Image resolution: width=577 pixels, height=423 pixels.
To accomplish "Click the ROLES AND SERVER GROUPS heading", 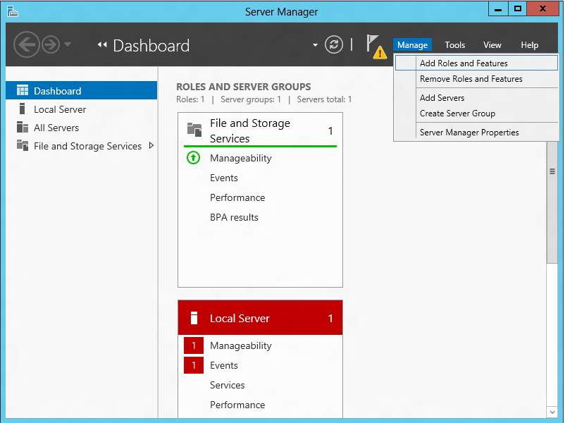I will [243, 87].
